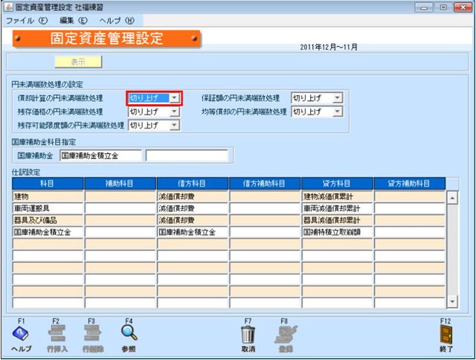Viewport: 476px width, 360px height.
Task: Select the 器具及び備品 cell
Action: pyautogui.click(x=48, y=220)
